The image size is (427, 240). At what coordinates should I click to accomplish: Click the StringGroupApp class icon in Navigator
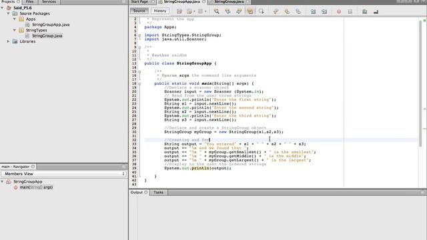pos(9,181)
